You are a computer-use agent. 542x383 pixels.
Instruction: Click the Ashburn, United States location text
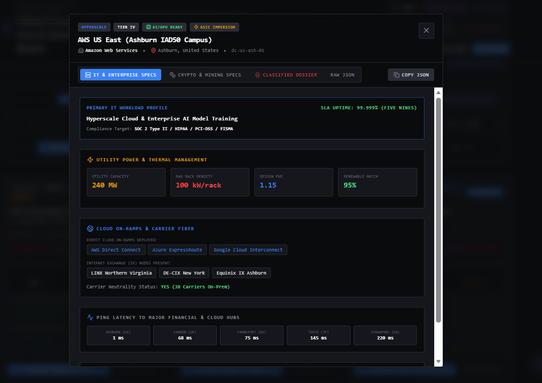tap(188, 51)
